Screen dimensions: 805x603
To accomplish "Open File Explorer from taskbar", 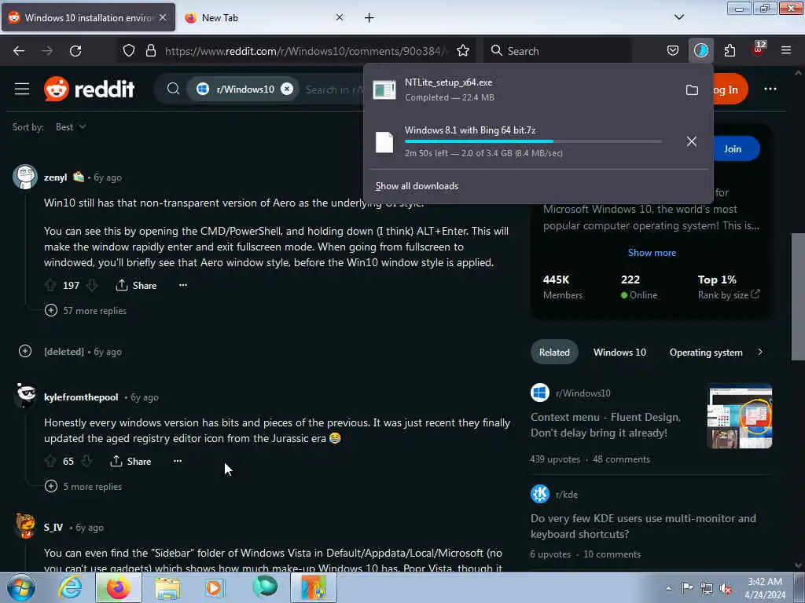I will pos(167,587).
